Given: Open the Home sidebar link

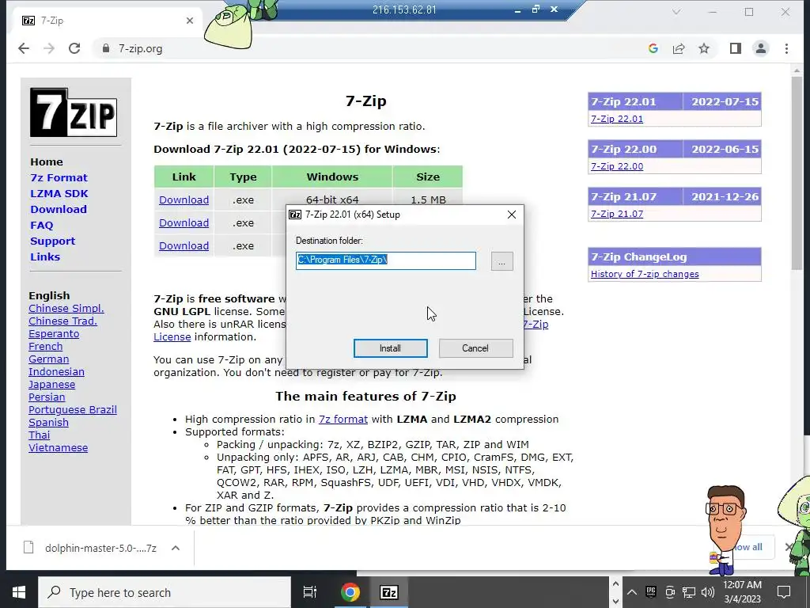Looking at the screenshot, I should (x=47, y=161).
